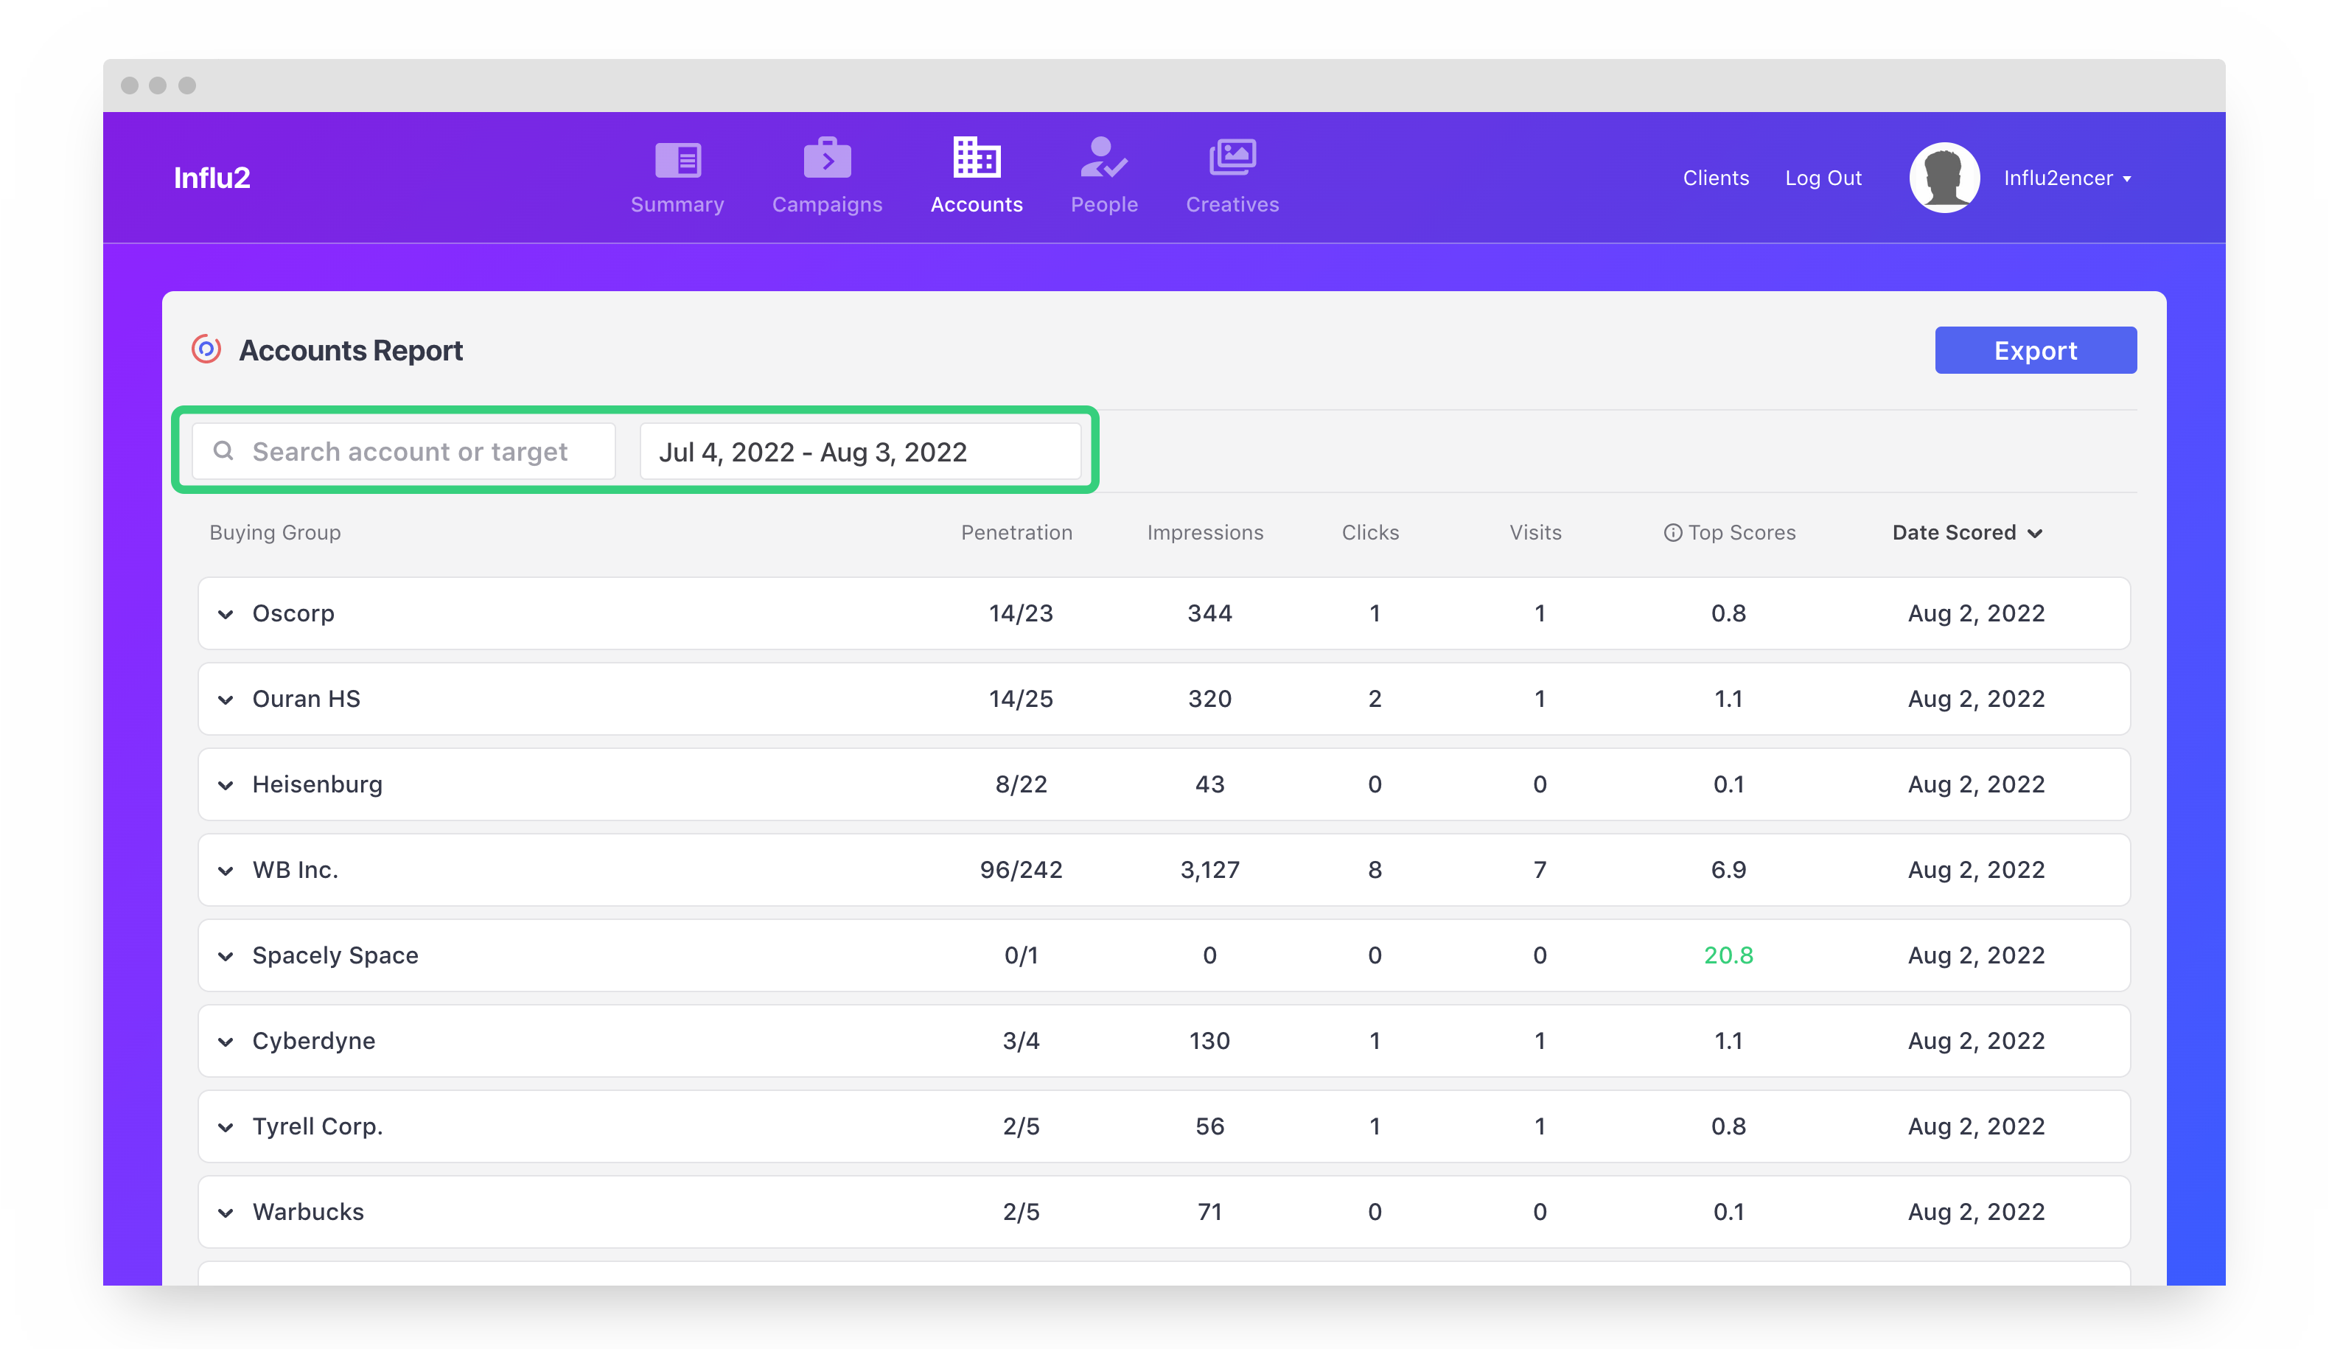Click the search magnifier icon
Screen dimensions: 2329x1349
223,450
